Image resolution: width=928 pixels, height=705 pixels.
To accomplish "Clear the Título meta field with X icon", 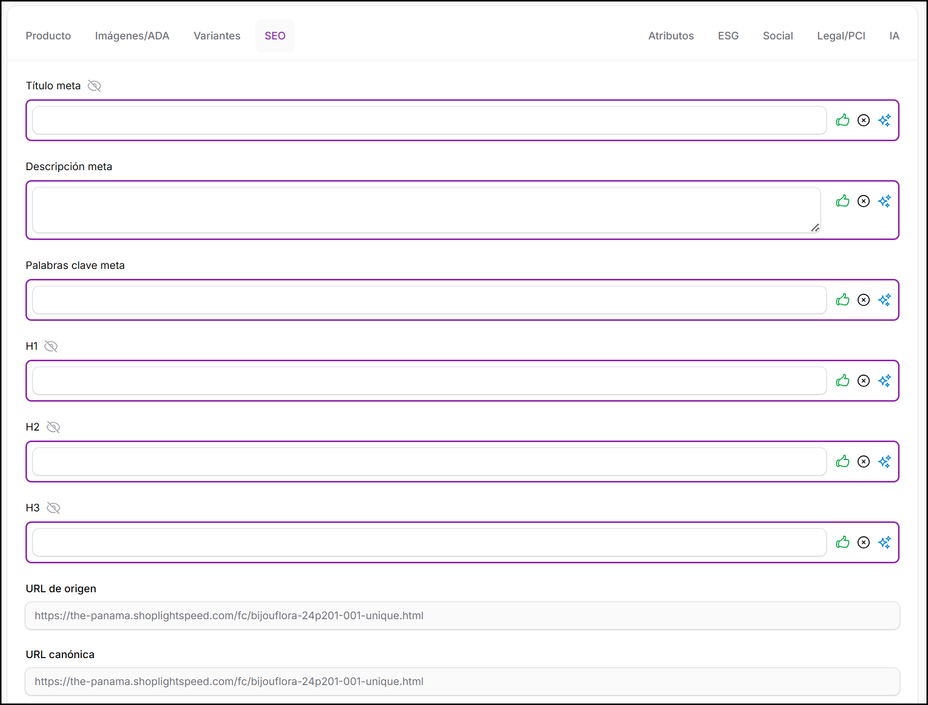I will tap(864, 120).
